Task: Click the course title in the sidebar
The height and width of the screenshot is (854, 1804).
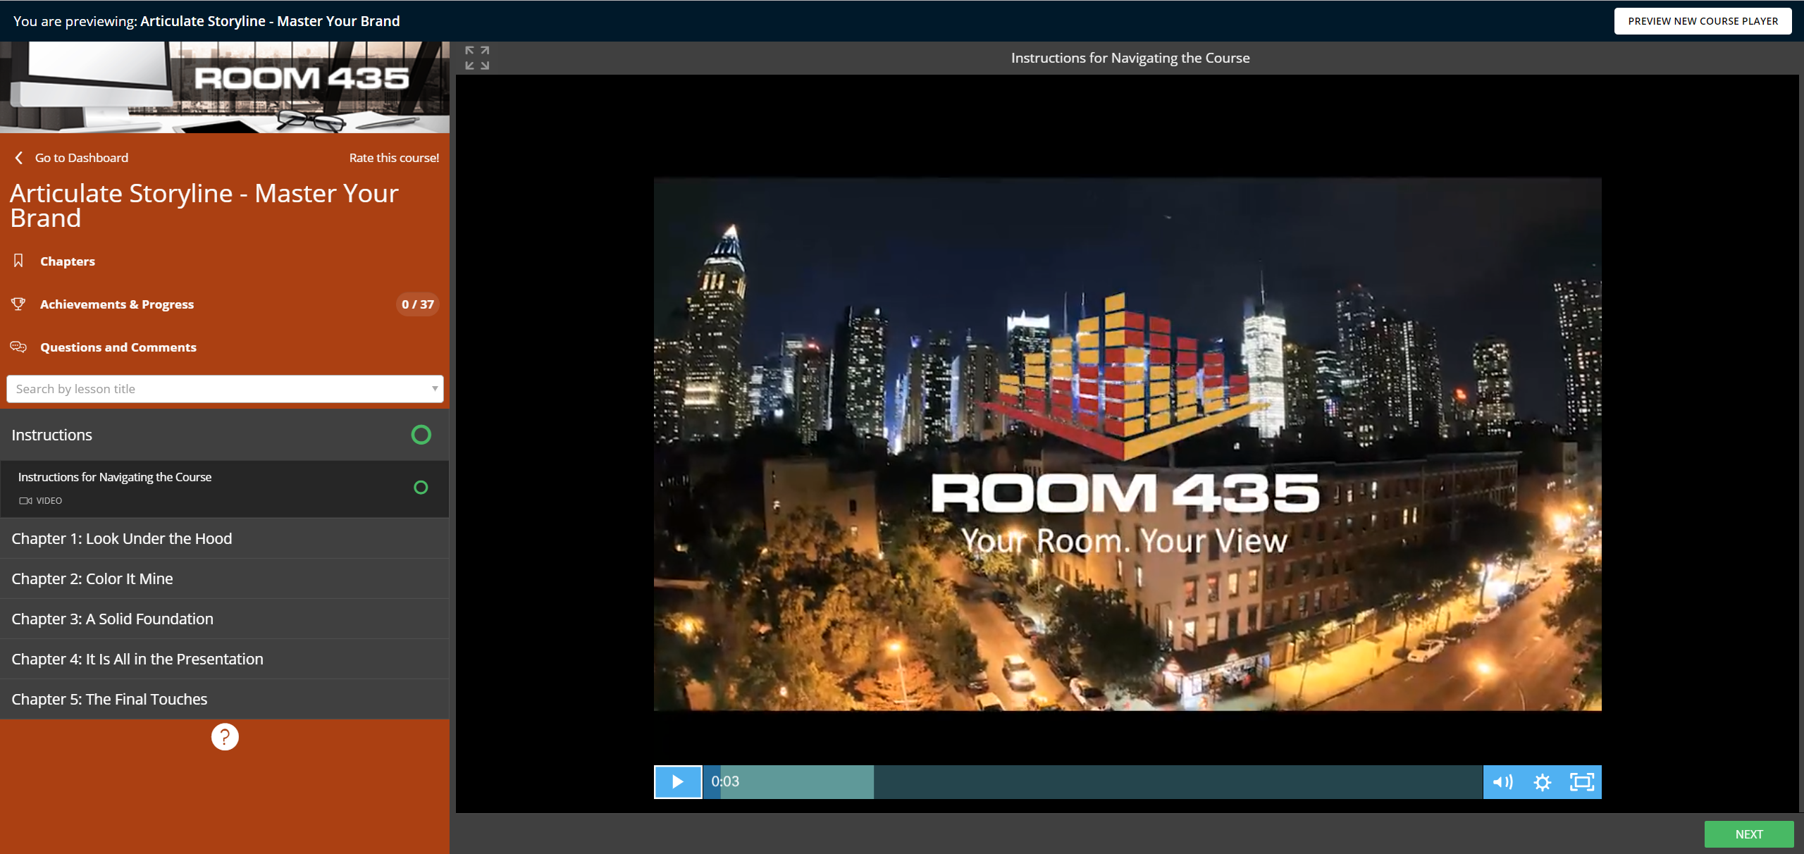Action: pyautogui.click(x=204, y=206)
